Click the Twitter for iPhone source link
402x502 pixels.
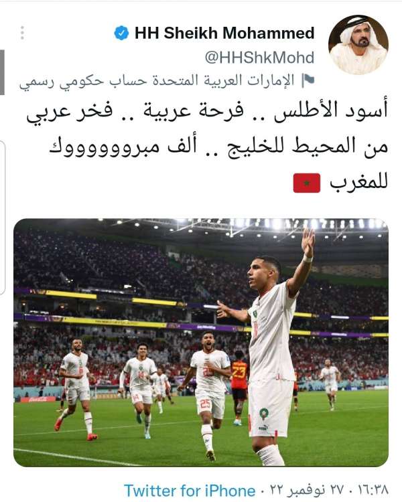click(x=190, y=491)
